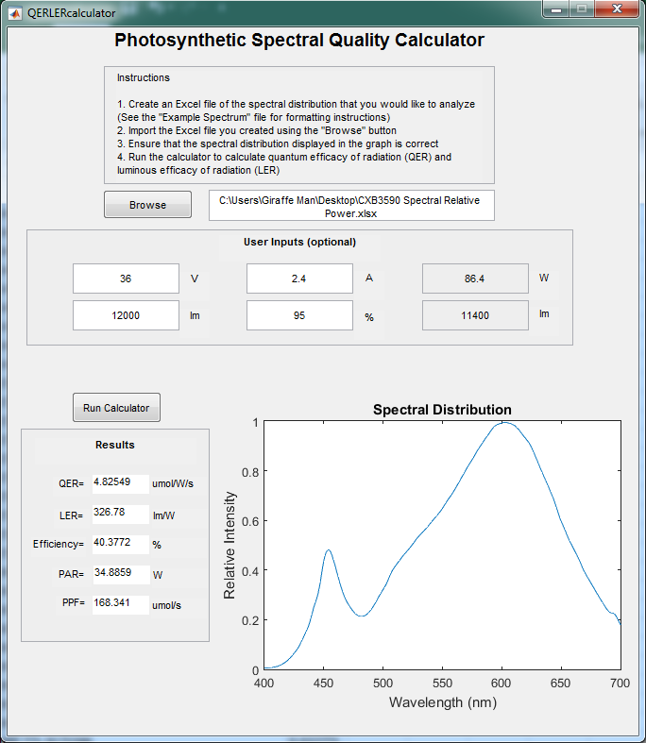Click the Efficiency result field showing 40.3772
The height and width of the screenshot is (743, 646).
(x=120, y=545)
